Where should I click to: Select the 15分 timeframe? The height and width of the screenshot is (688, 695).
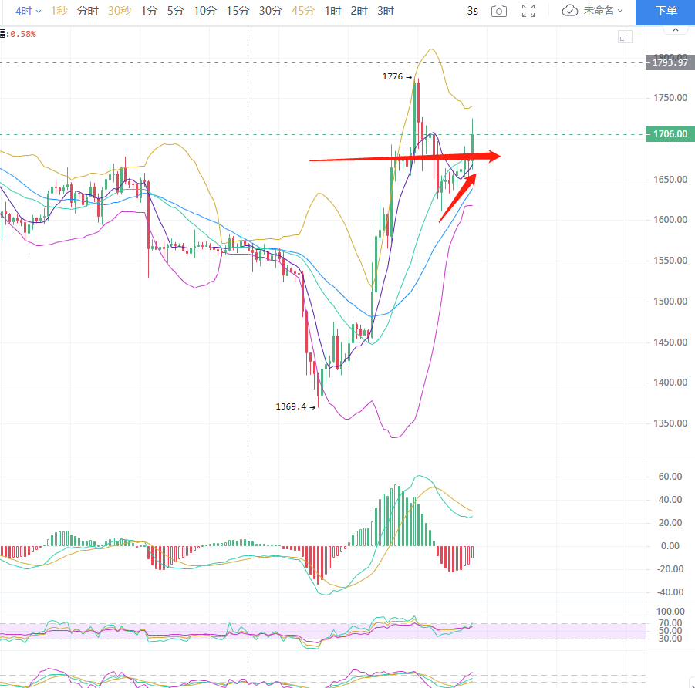click(238, 11)
